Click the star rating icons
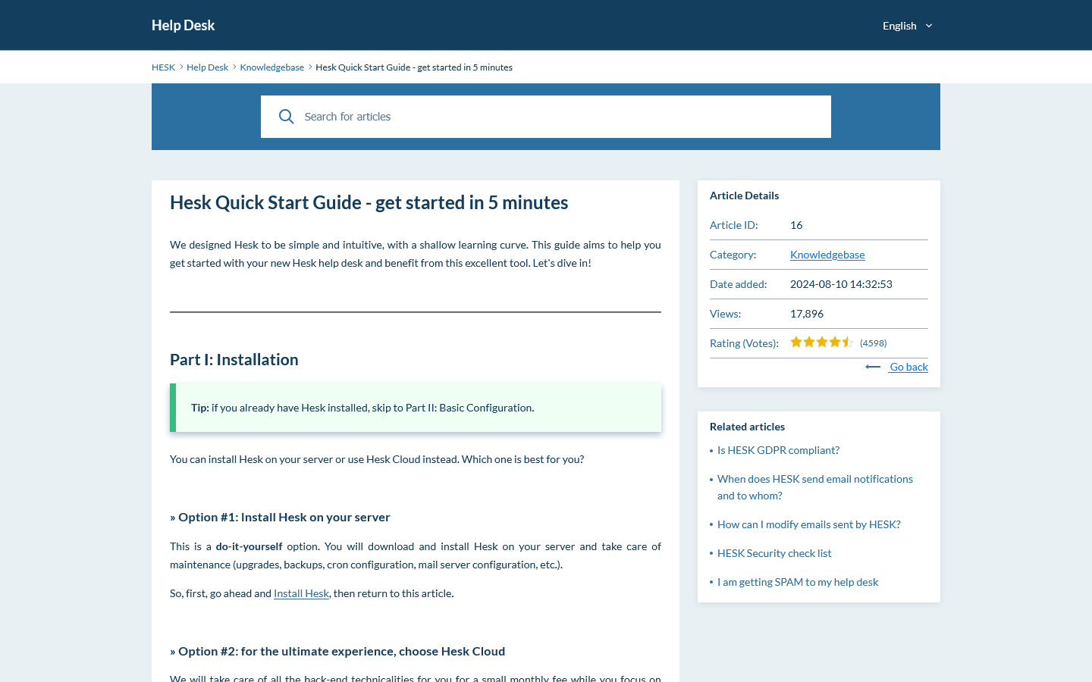 (822, 343)
